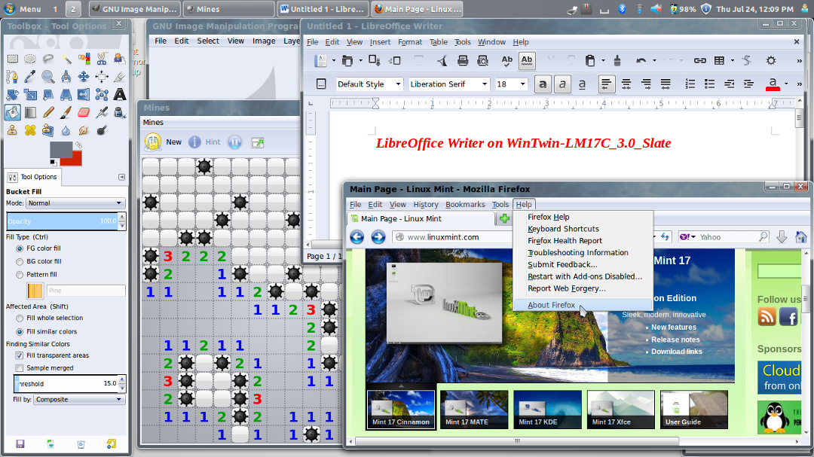This screenshot has width=814, height=457.
Task: Toggle fullscreen icon in Mines toolbar
Action: point(258,142)
